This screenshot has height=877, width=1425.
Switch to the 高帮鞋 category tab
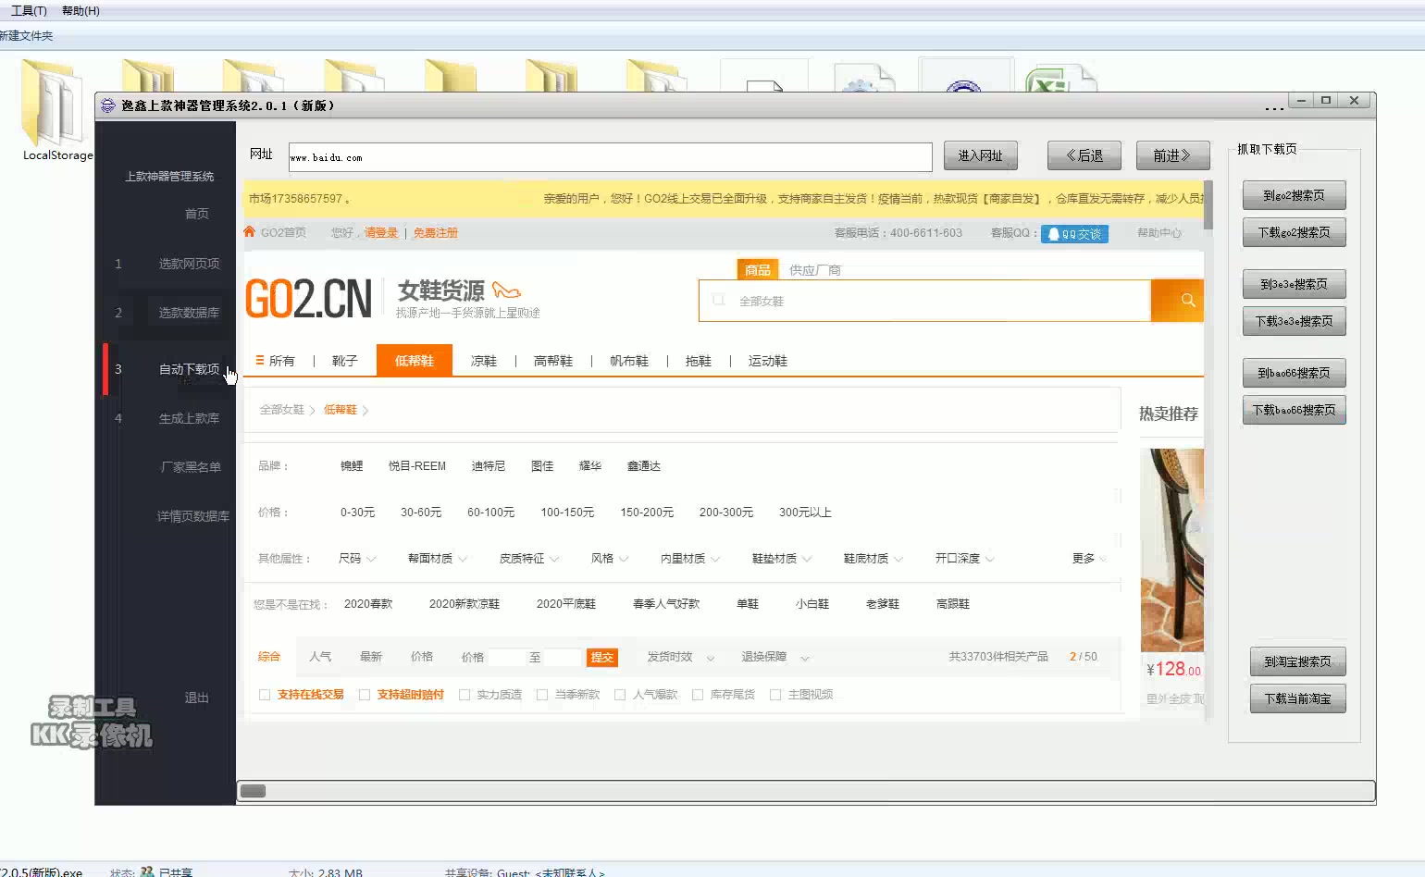point(553,361)
